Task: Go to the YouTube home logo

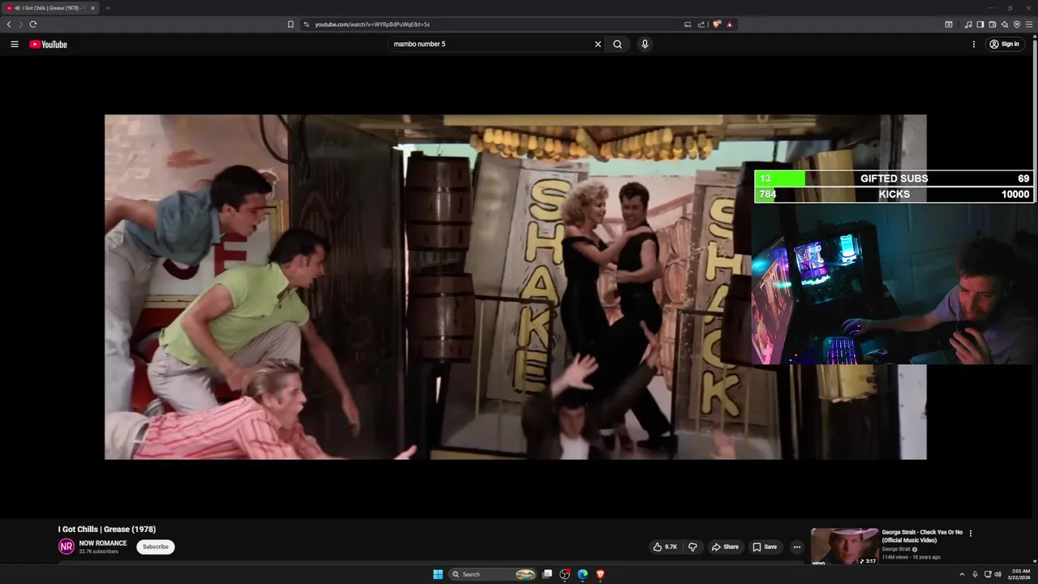Action: coord(49,45)
